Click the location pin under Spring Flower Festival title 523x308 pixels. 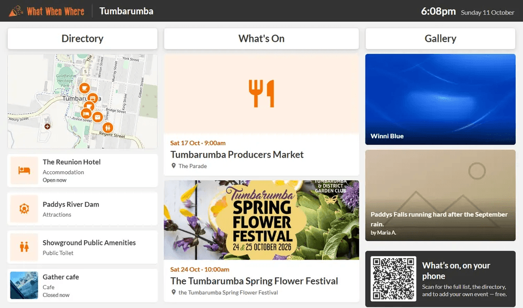tap(174, 292)
